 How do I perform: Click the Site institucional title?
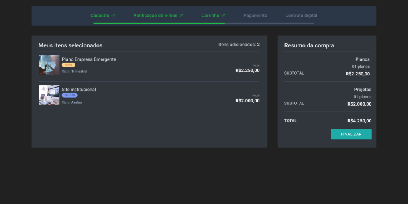(x=79, y=90)
